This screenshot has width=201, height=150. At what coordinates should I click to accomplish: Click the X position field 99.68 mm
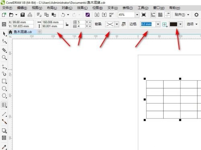(23, 22)
